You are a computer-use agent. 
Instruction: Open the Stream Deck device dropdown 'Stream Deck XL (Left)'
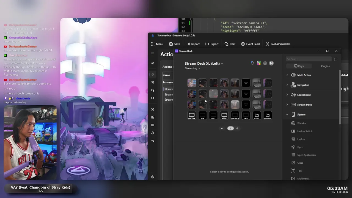pyautogui.click(x=204, y=64)
